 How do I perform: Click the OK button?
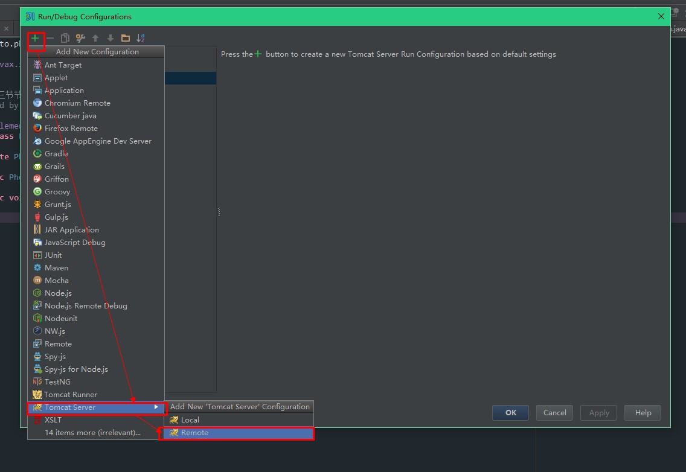[x=510, y=412]
